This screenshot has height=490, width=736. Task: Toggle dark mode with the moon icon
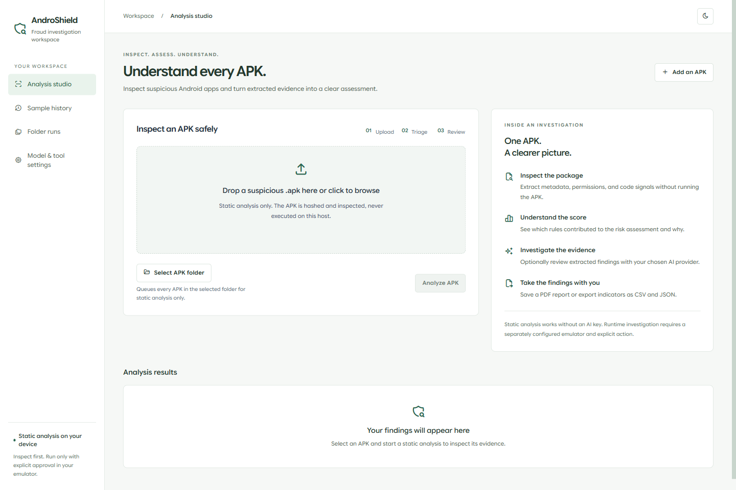coord(705,16)
